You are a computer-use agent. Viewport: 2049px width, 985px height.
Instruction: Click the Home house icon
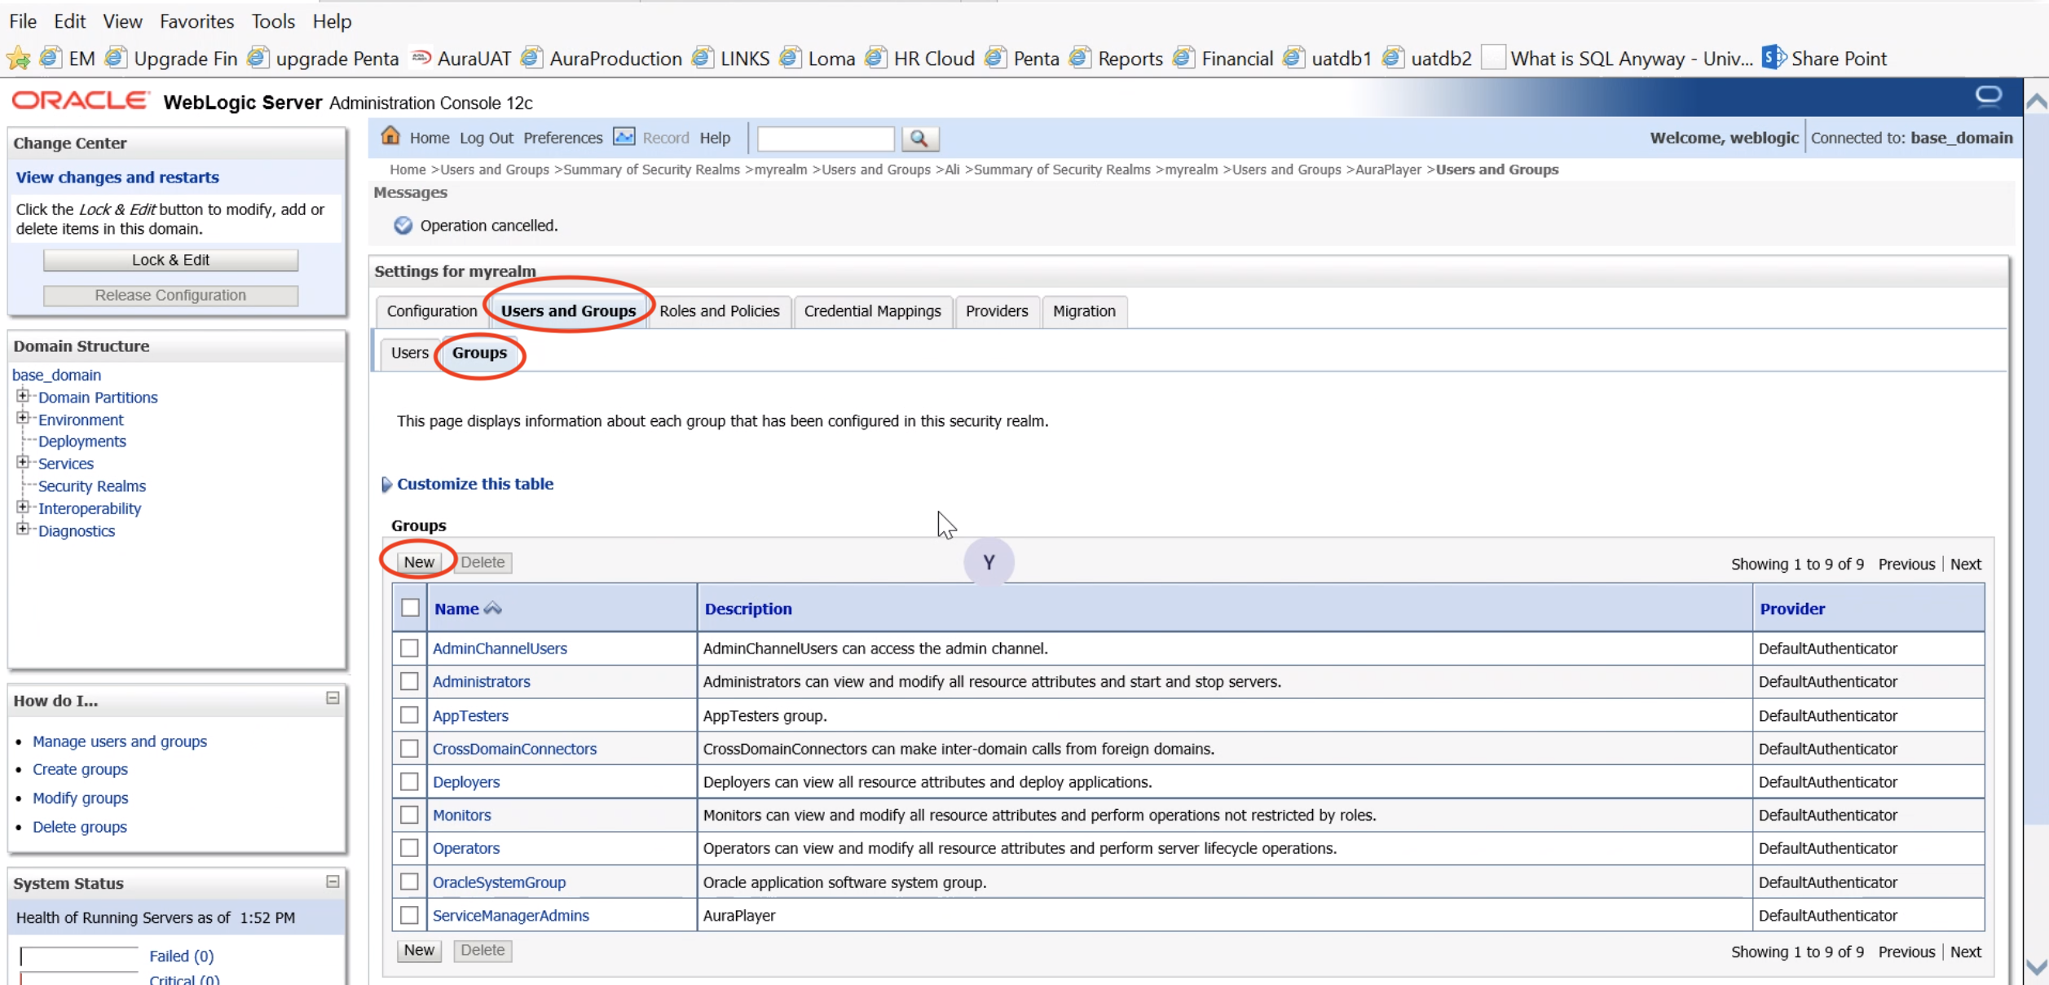[x=390, y=136]
